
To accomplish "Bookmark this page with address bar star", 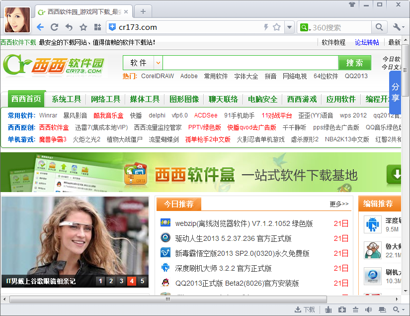I will pos(277,27).
